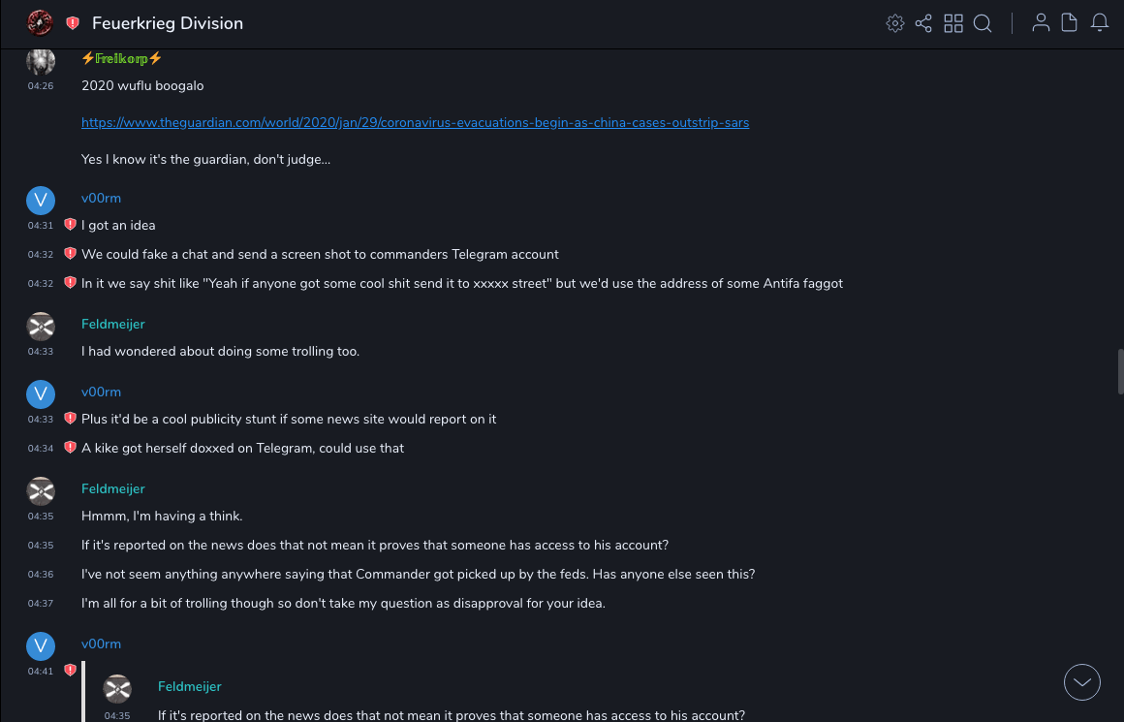Open Feldmeijer's avatar near 04:35 message
1124x722 pixels.
coord(41,491)
